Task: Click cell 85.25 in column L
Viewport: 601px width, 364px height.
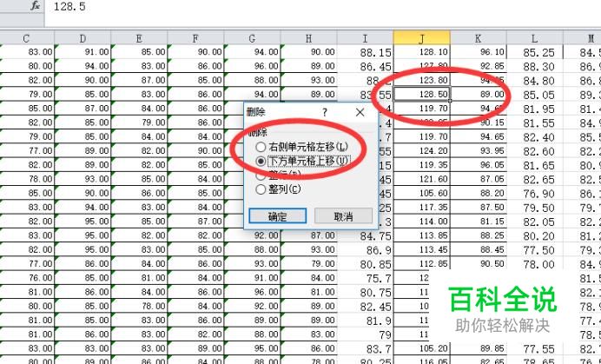Action: tap(535, 52)
